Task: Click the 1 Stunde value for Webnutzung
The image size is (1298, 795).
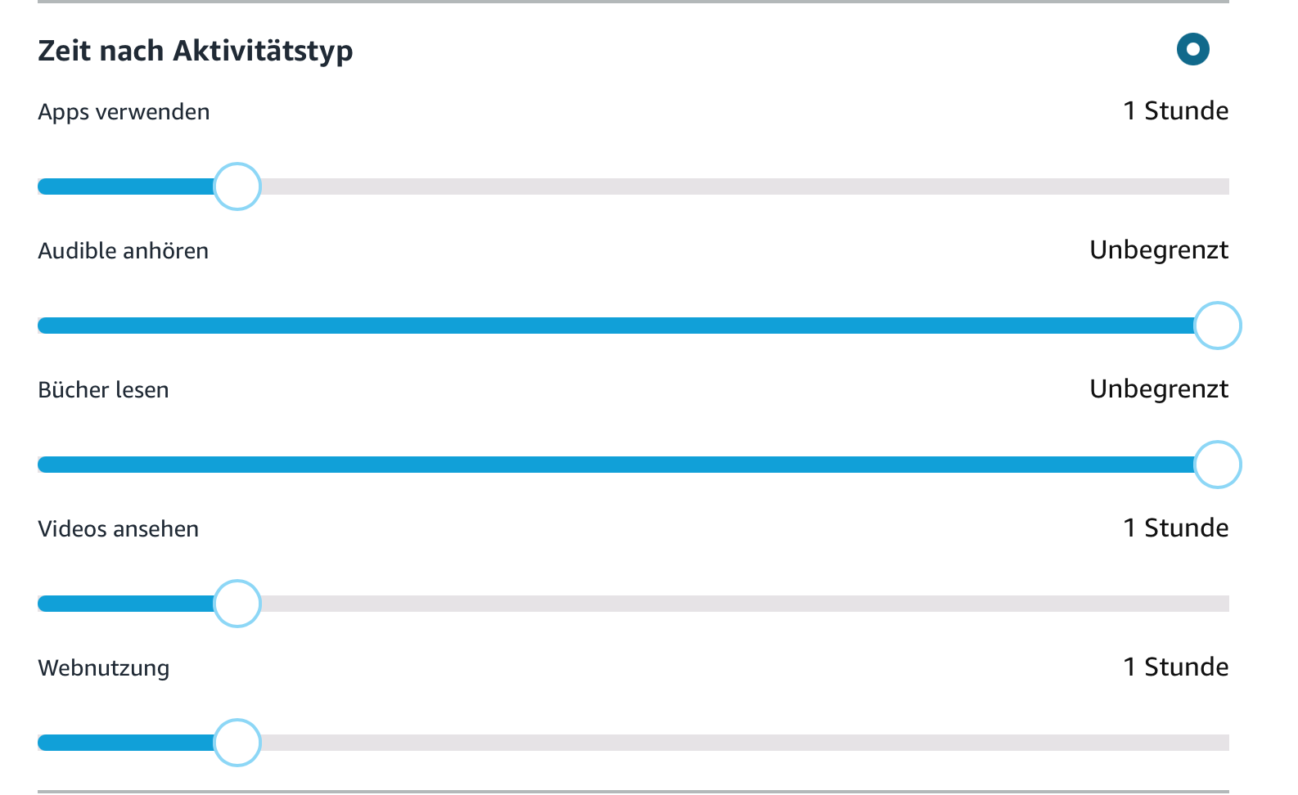Action: [1175, 667]
